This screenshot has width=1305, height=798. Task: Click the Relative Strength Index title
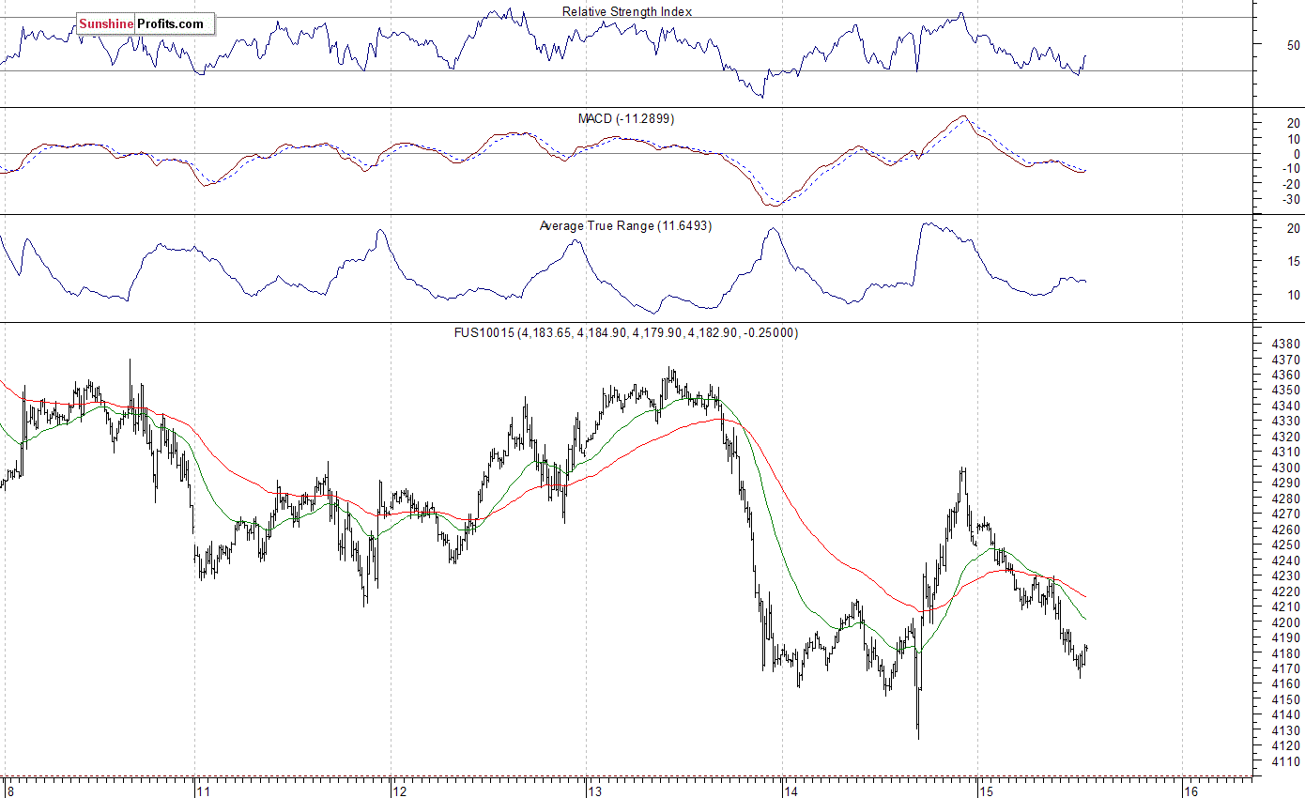coord(627,11)
